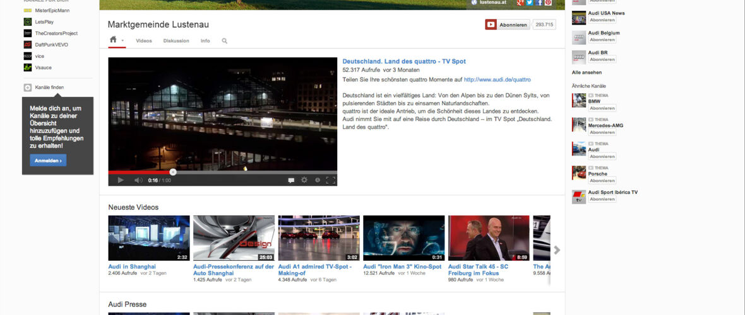Open Porsche topic channel avatar
Image resolution: width=745 pixels, height=315 pixels.
click(579, 173)
